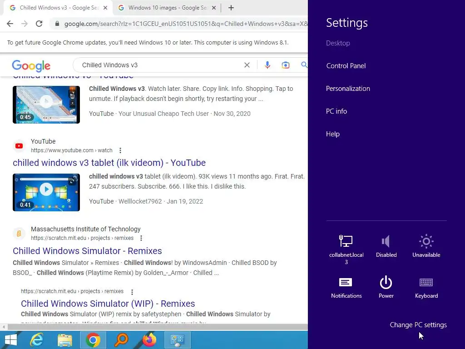Image resolution: width=465 pixels, height=349 pixels.
Task: Click 'Massachusetts Institute of Technology' source name
Action: (86, 229)
